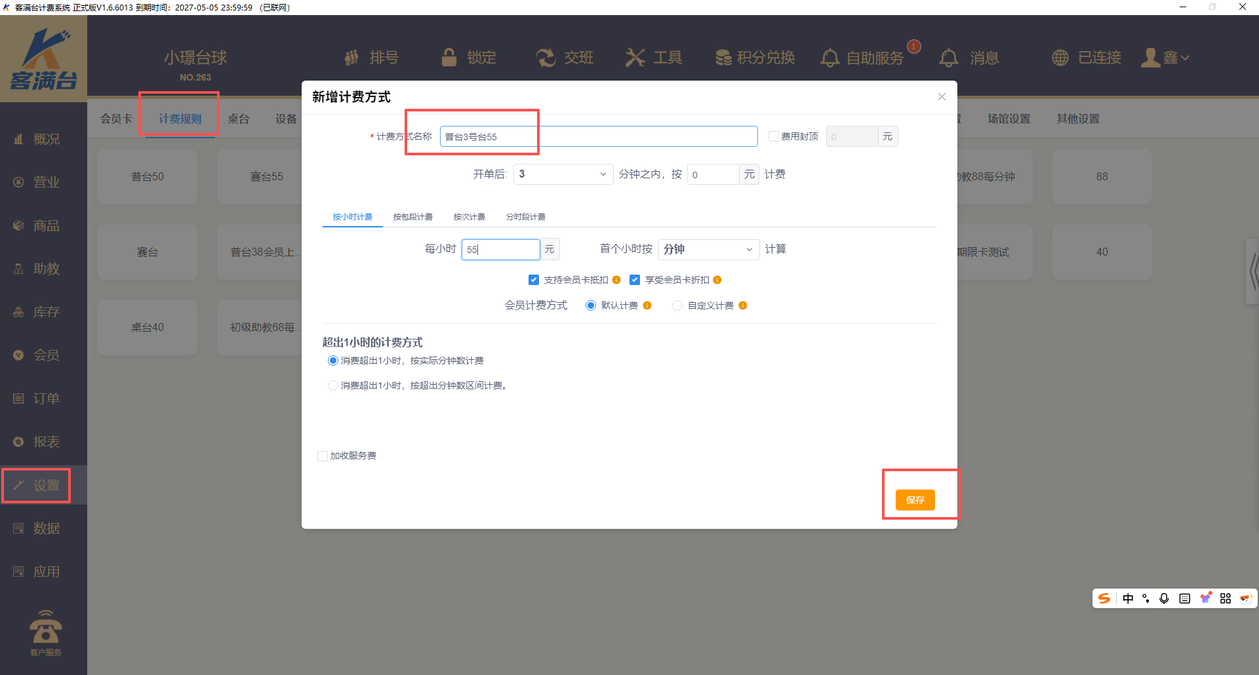
Task: Click the 排号 queue icon in top bar
Action: pos(352,58)
